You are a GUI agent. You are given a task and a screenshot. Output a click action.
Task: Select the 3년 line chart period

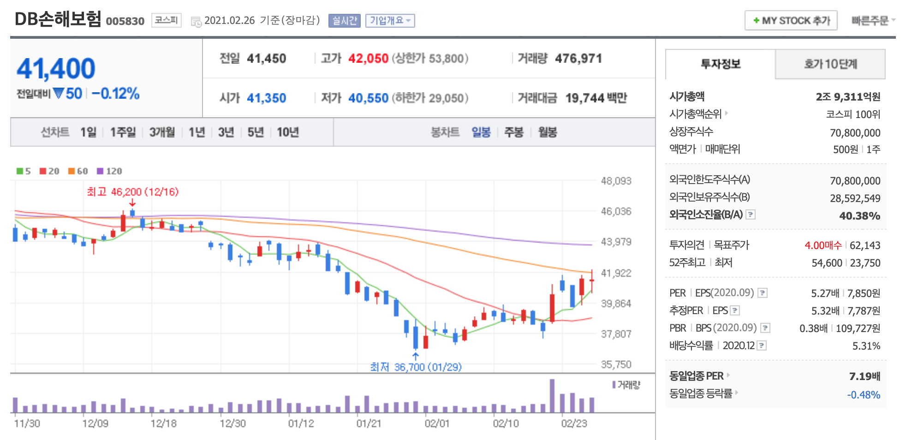pos(226,132)
